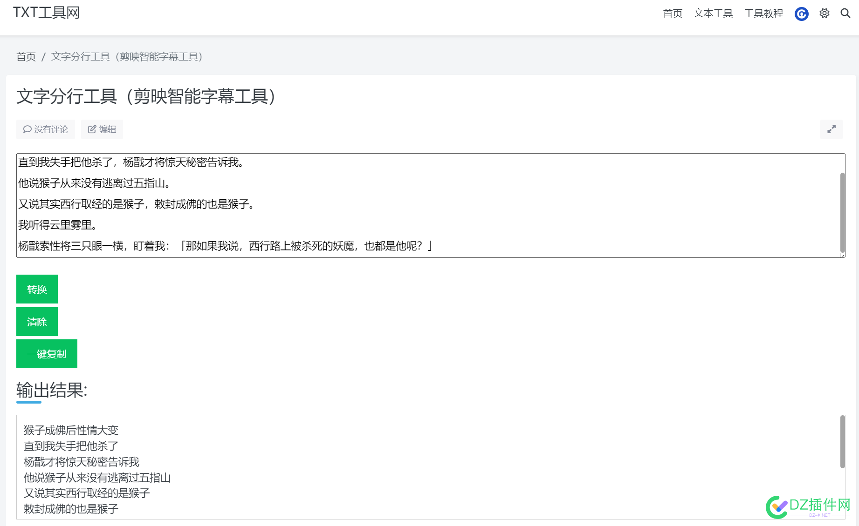Toggle fullscreen with the expand arrows icon
This screenshot has height=526, width=859.
coord(832,129)
